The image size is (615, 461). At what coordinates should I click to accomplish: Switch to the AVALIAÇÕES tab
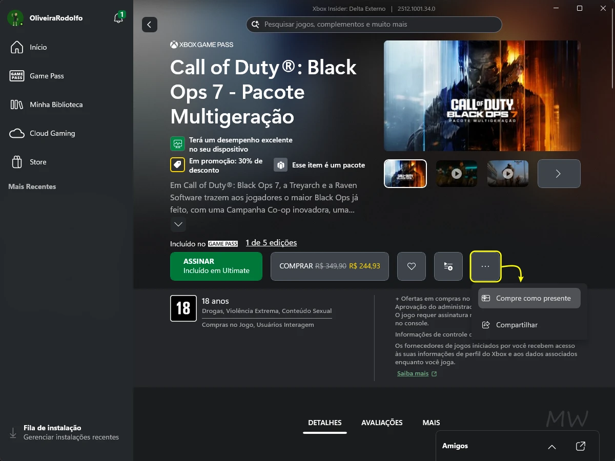click(382, 423)
